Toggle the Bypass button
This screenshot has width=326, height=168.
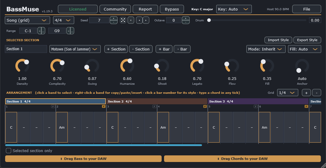coord(172,9)
